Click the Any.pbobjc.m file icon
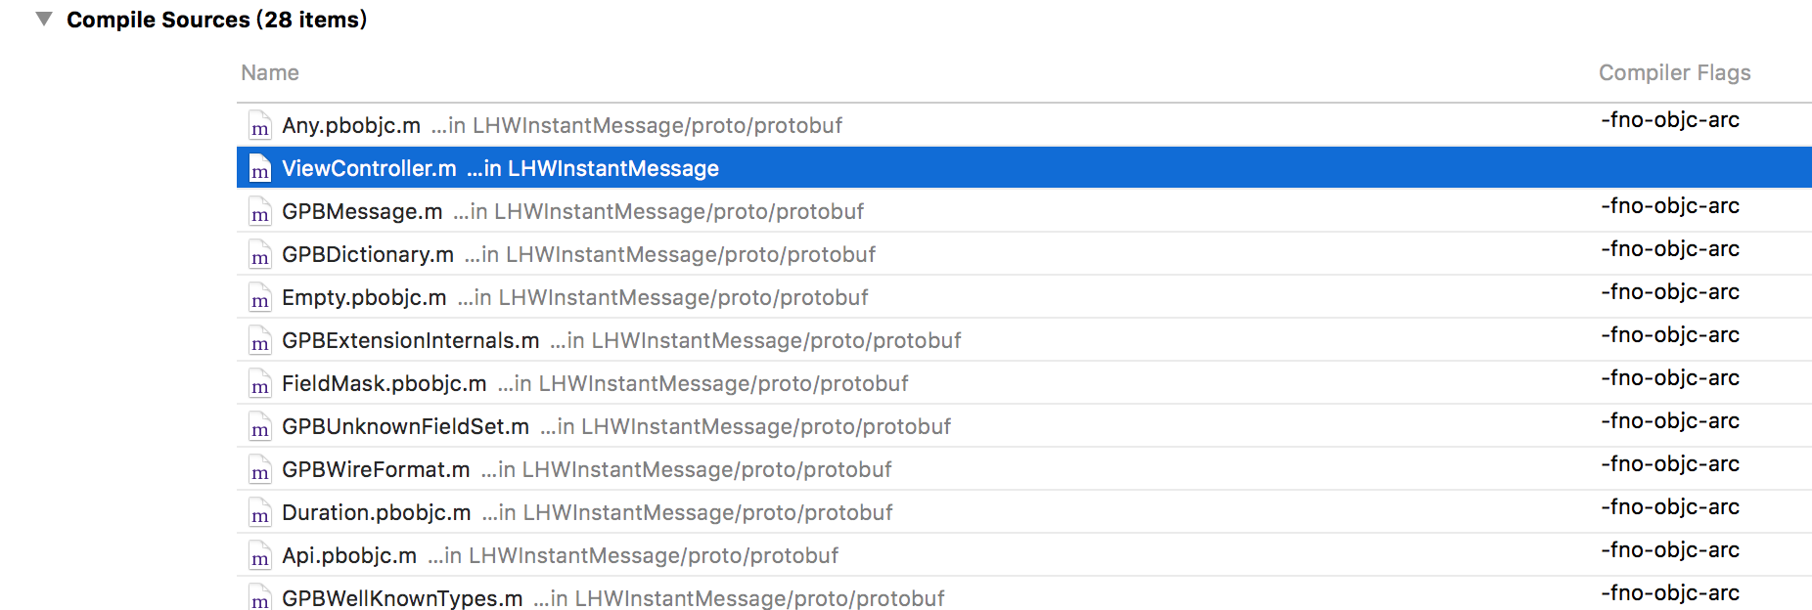Screen dimensions: 1812x610 coord(259,125)
